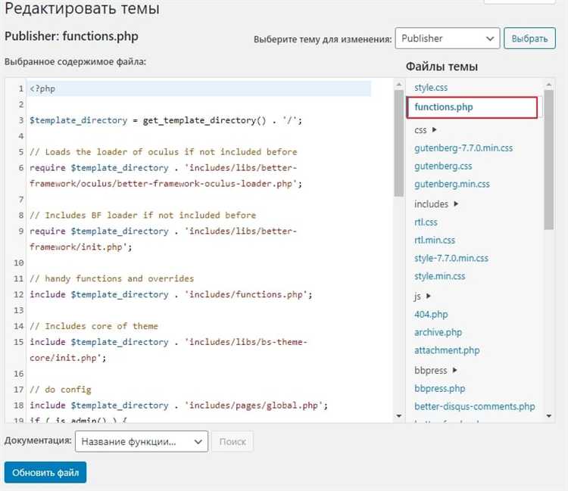Click the Выбрать button
Image resolution: width=568 pixels, height=491 pixels.
(x=529, y=39)
